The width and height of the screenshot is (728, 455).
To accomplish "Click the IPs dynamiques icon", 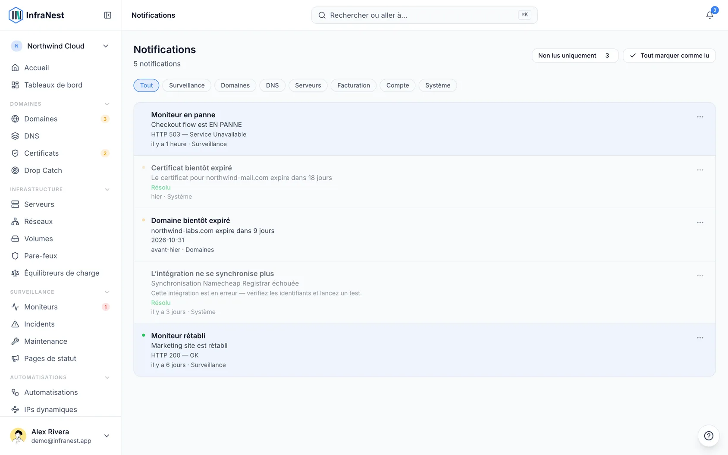I will [15, 409].
